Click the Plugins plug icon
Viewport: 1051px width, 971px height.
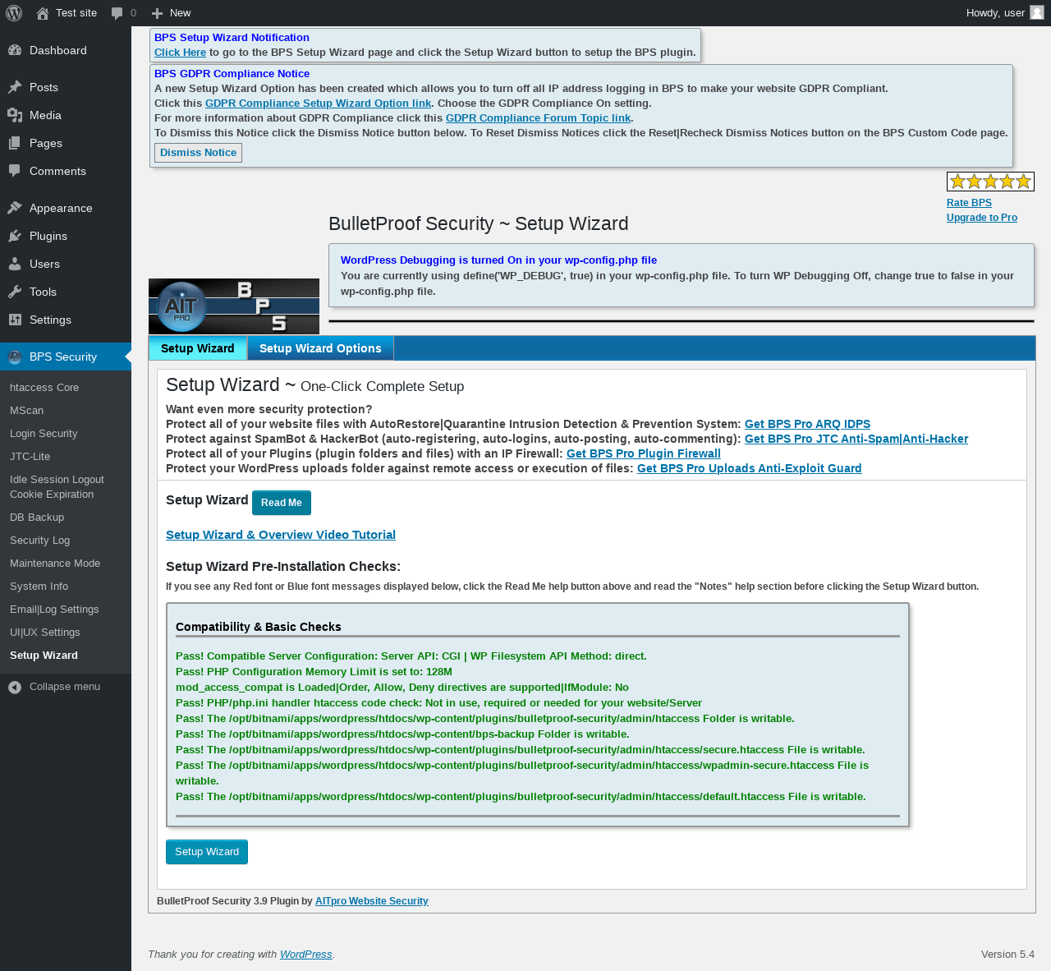[15, 236]
